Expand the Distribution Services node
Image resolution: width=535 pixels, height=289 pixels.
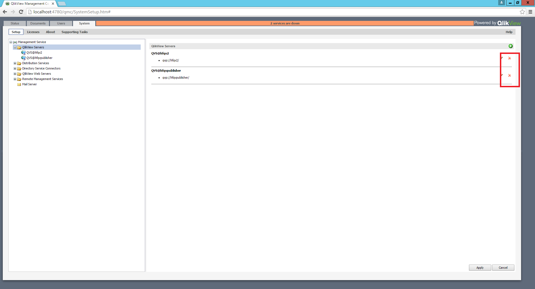[x=15, y=63]
